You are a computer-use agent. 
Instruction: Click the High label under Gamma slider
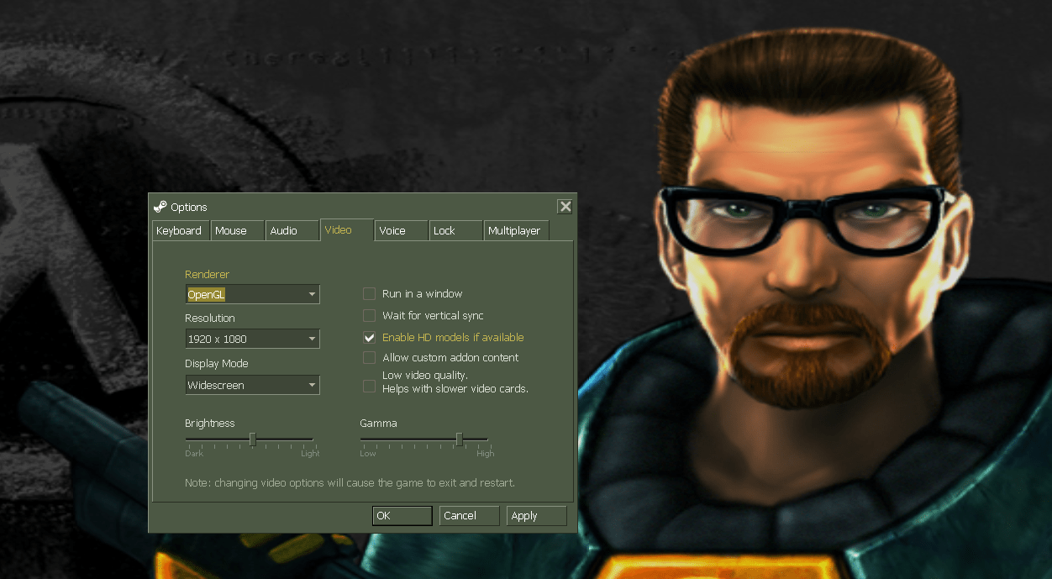[x=485, y=454]
